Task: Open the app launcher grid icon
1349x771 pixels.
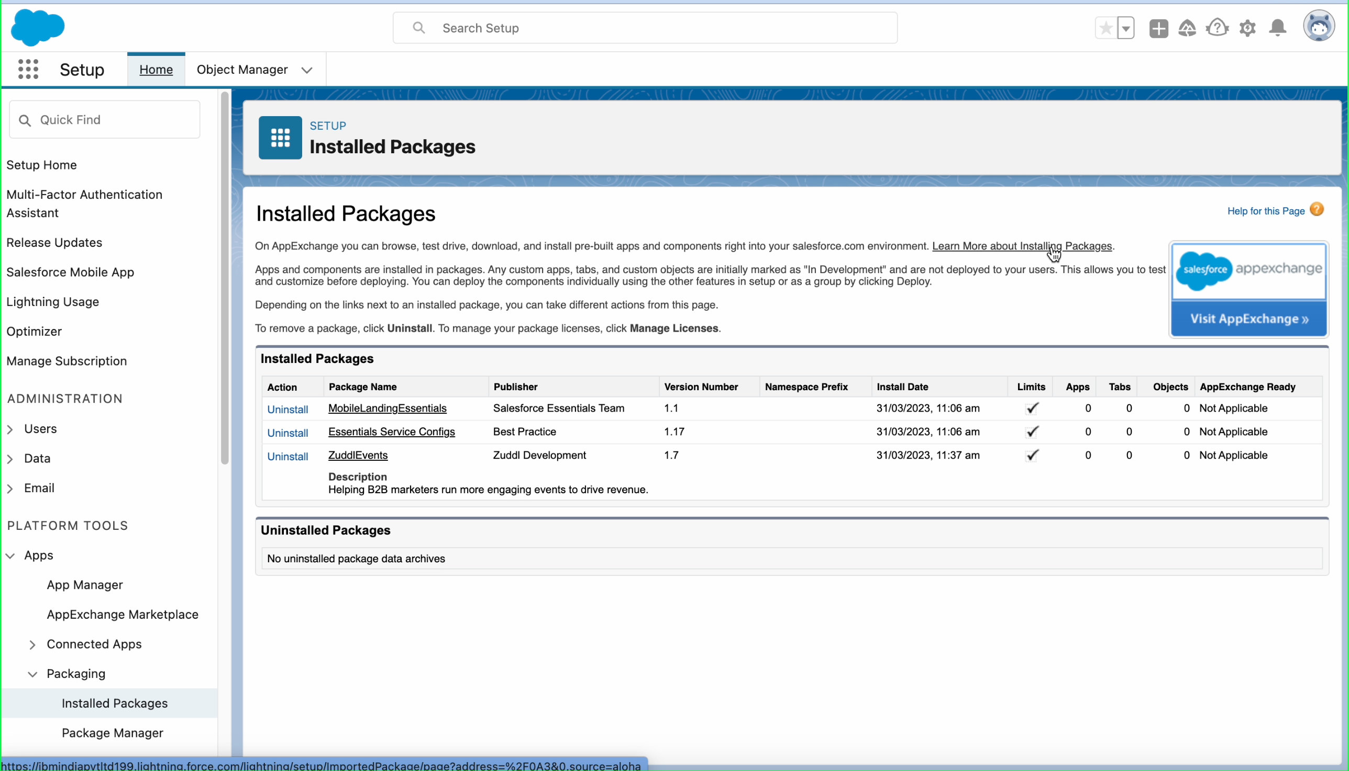Action: [x=27, y=70]
